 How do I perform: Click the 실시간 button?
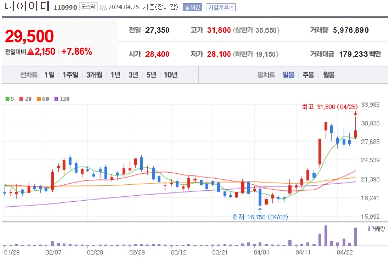tap(192, 7)
